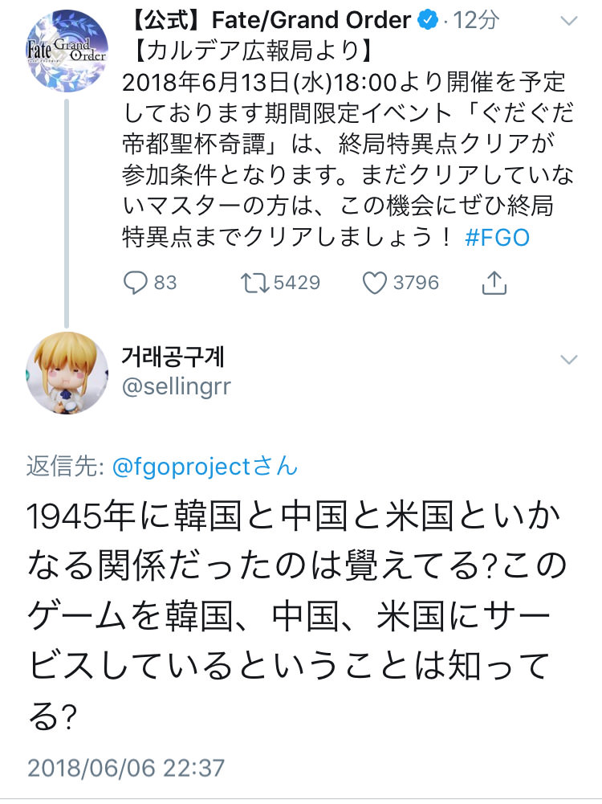This screenshot has width=602, height=804.
Task: Open the @sellingrr handle
Action: click(177, 387)
